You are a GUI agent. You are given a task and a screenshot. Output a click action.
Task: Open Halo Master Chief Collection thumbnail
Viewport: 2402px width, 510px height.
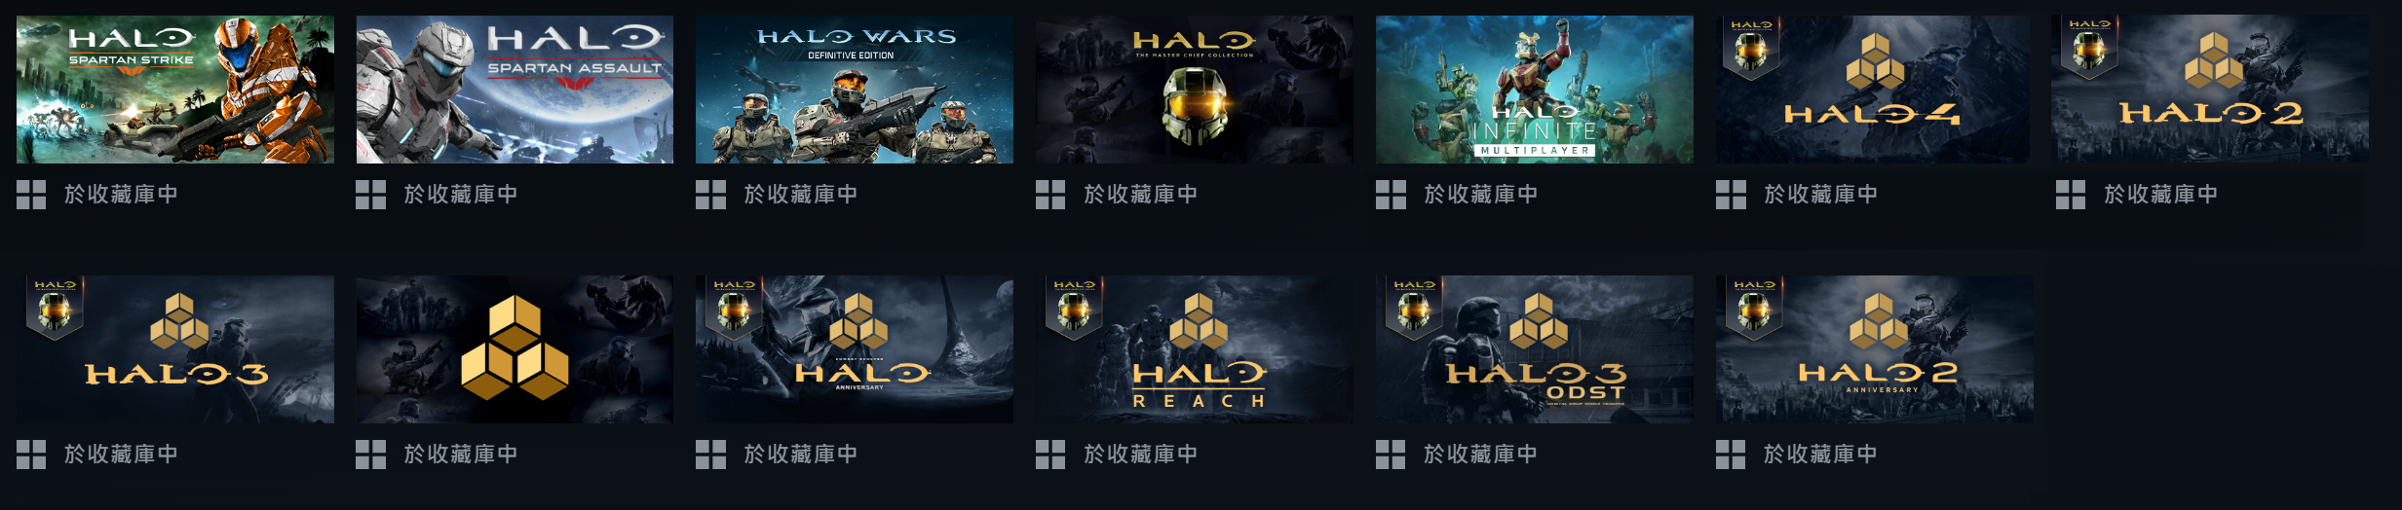tap(1195, 89)
